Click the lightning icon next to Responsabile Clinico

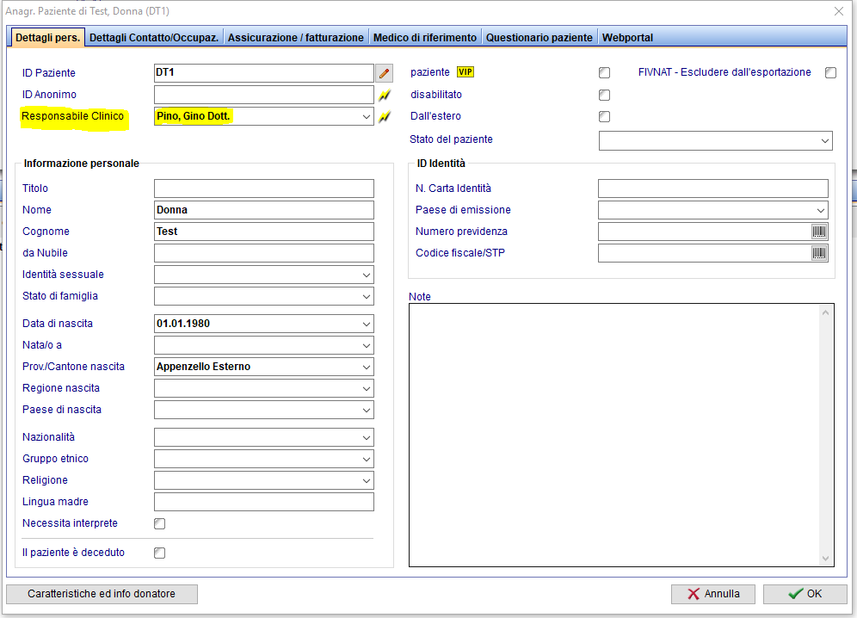click(385, 116)
